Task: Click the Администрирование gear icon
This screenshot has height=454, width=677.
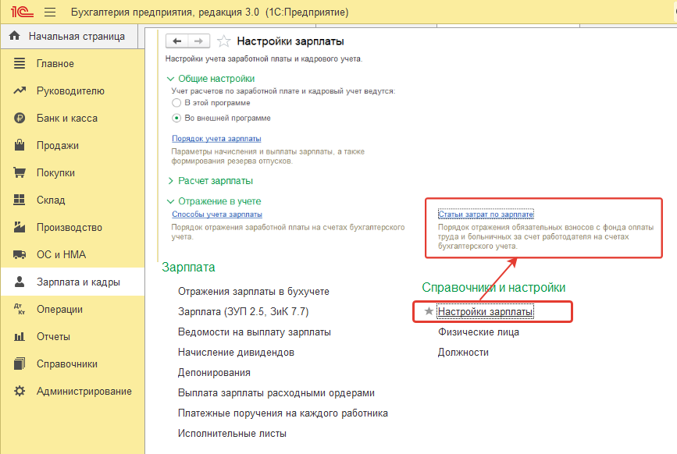Action: (20, 391)
